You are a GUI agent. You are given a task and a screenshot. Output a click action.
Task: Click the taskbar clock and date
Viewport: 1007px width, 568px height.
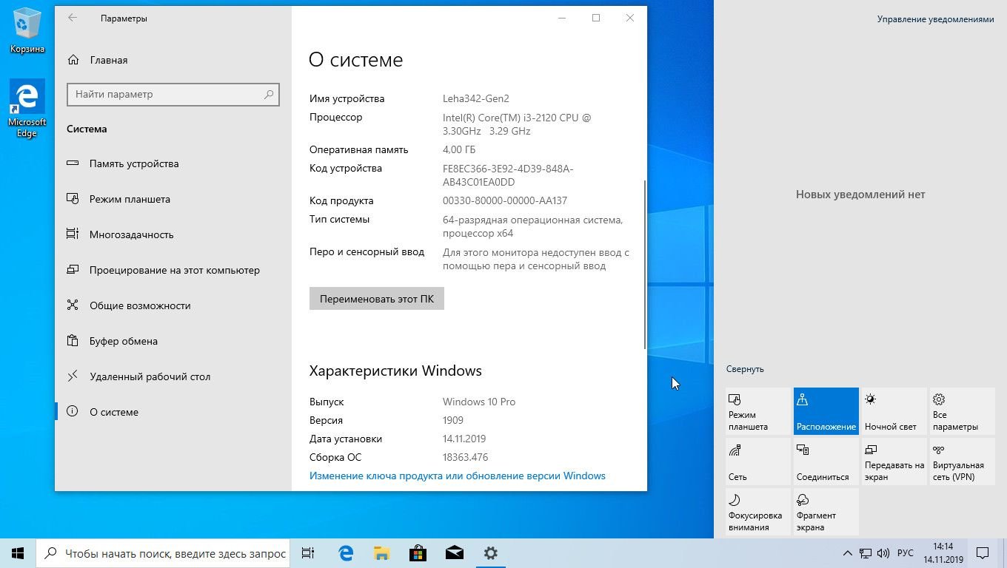[x=943, y=553]
